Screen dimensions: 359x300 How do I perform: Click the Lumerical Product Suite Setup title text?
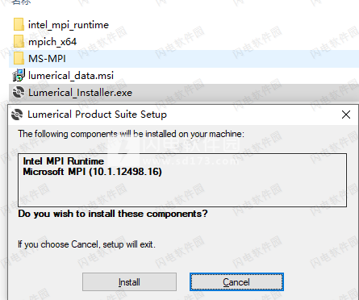(x=97, y=115)
